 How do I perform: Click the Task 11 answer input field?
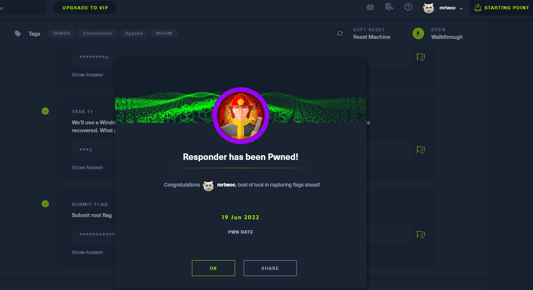tap(93, 149)
